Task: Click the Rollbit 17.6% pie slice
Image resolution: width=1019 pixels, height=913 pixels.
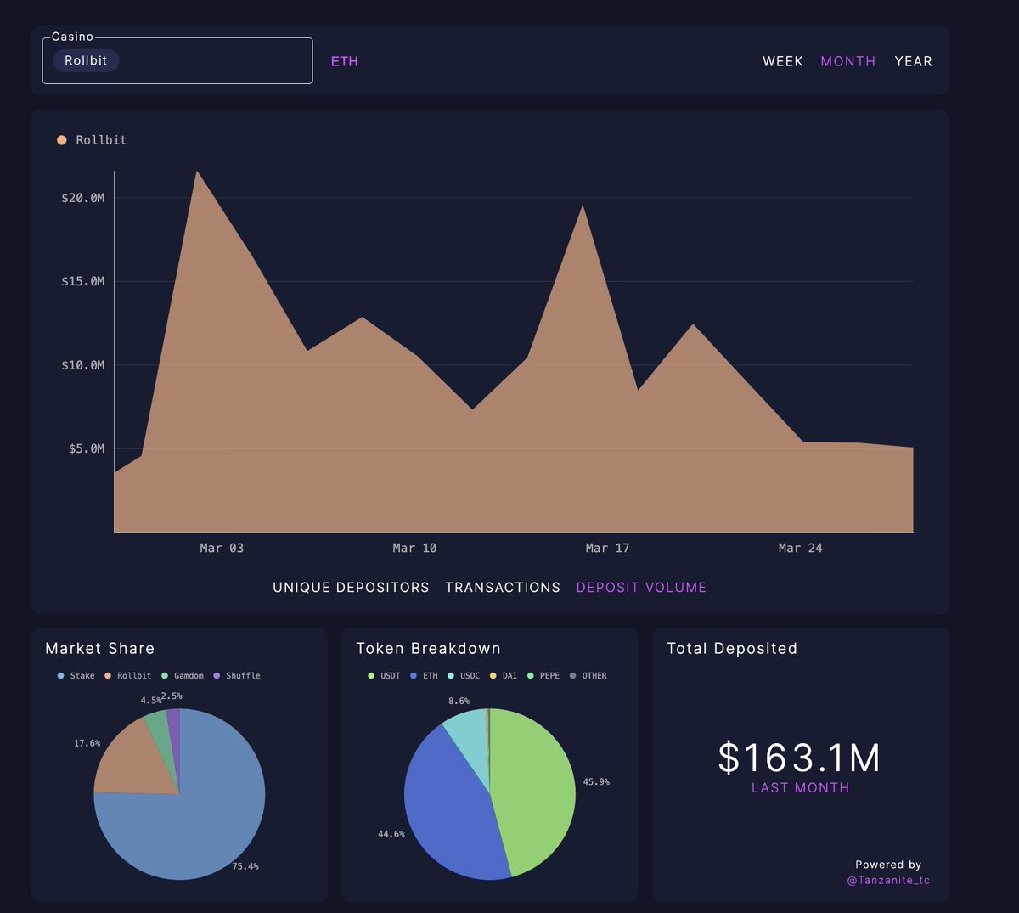Action: coord(136,760)
